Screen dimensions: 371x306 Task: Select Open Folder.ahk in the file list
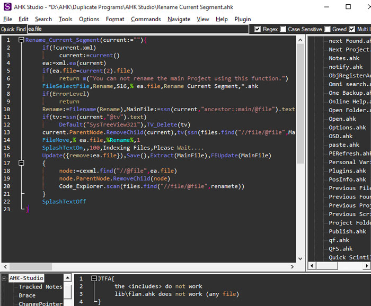(x=349, y=110)
